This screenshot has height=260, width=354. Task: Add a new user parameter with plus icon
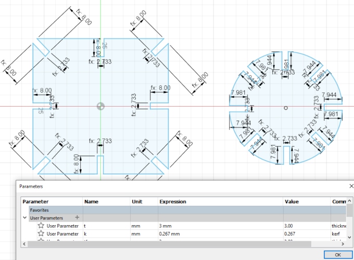pyautogui.click(x=77, y=217)
